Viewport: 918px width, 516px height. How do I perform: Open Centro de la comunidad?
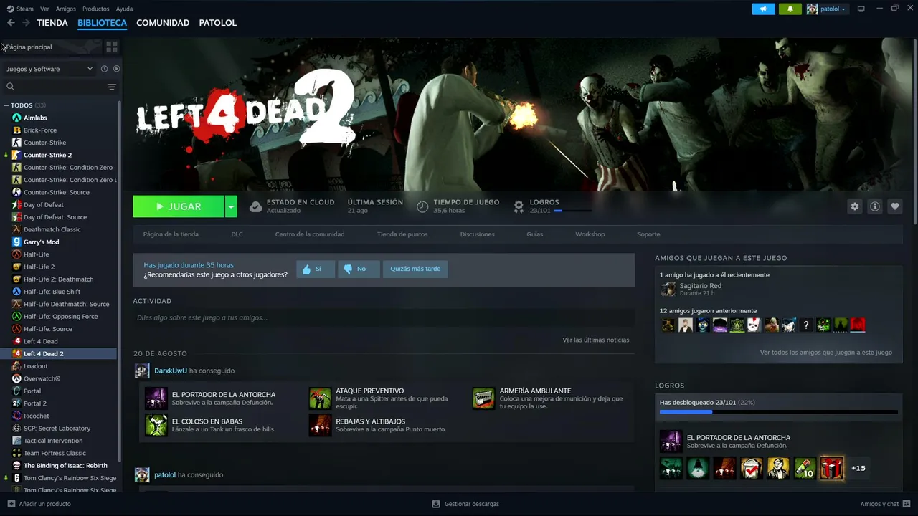click(x=310, y=234)
